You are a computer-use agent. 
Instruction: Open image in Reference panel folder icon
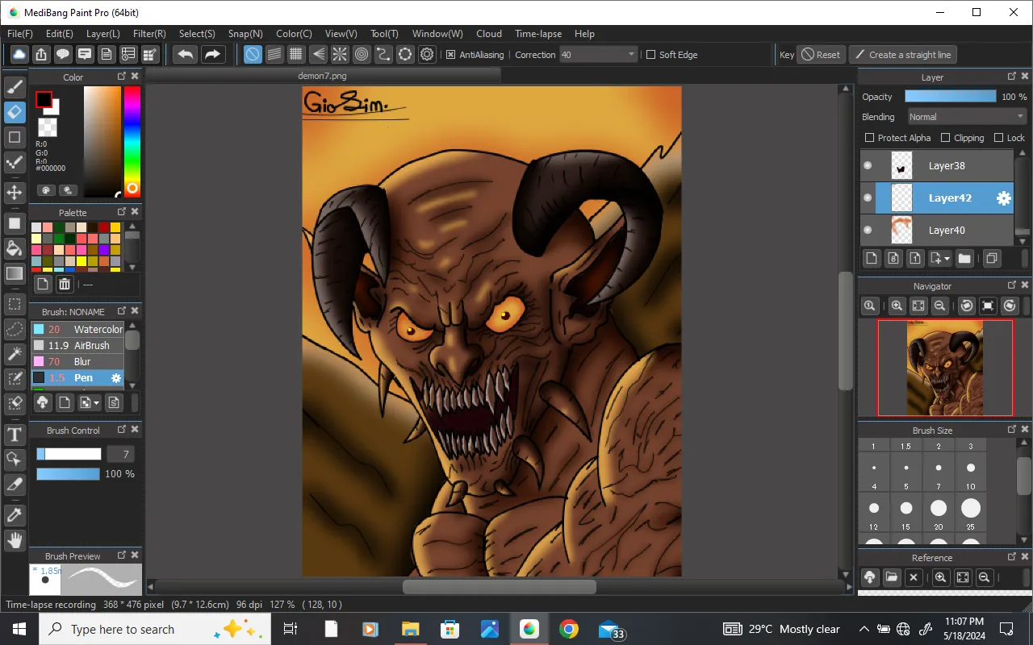coord(891,577)
